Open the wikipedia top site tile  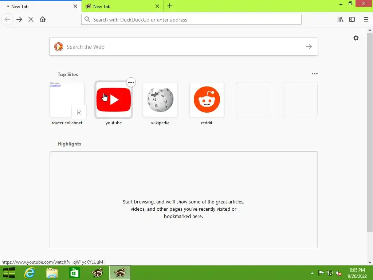click(x=160, y=100)
